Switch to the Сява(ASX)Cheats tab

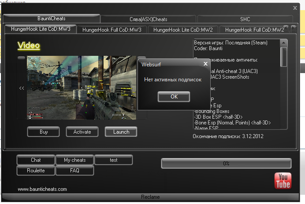[149, 19]
